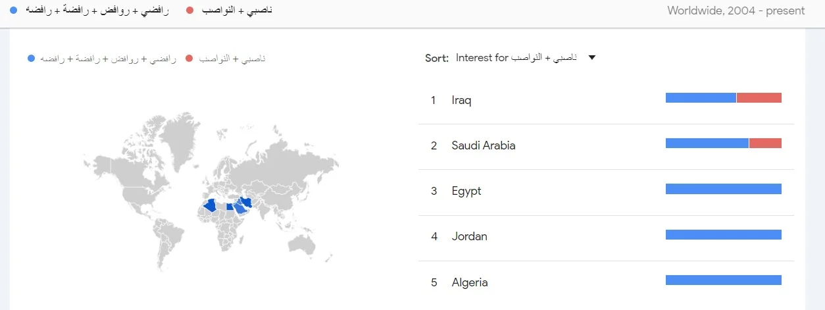Click highlighted Algeria on the world map

click(211, 205)
